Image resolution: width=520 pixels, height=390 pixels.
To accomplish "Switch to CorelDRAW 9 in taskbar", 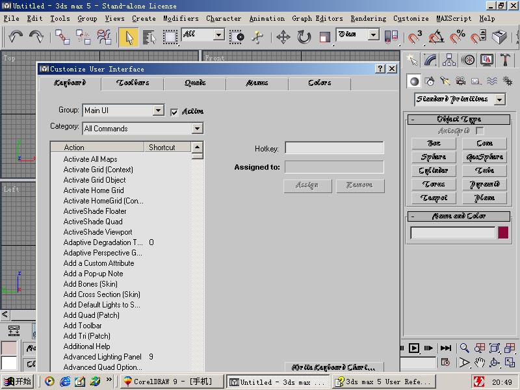I will [x=172, y=382].
